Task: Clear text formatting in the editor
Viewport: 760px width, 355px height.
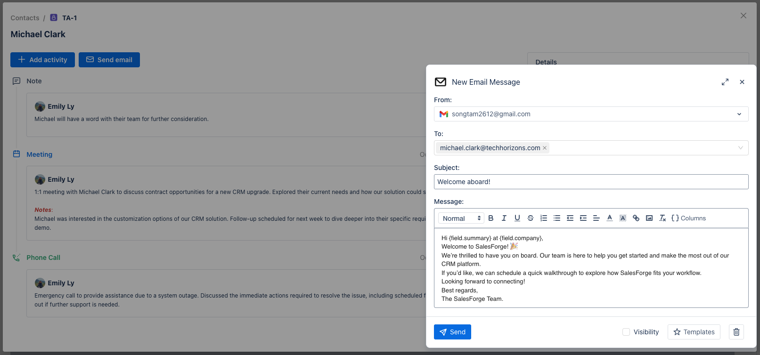Action: (x=662, y=218)
